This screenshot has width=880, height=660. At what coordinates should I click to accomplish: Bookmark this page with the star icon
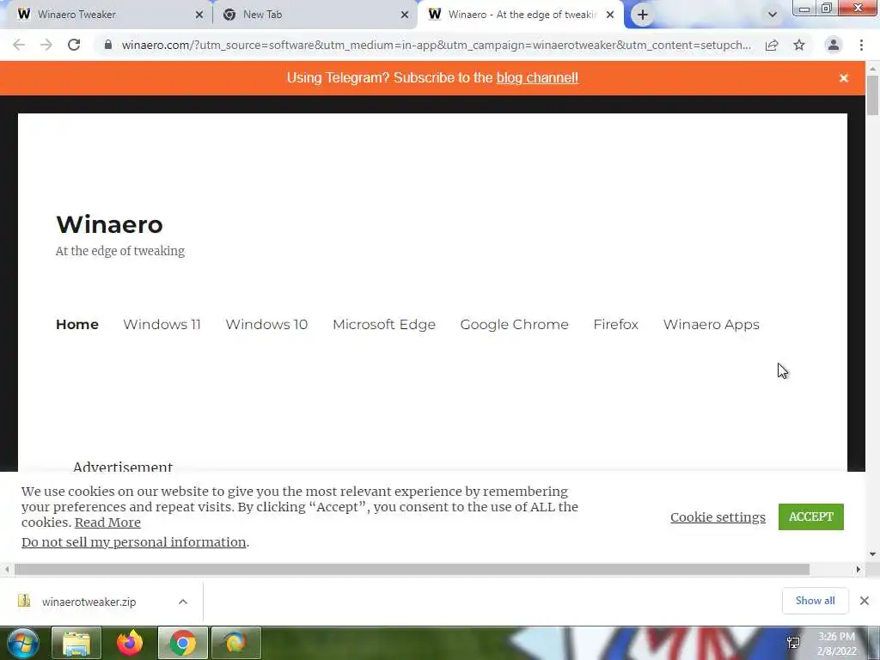(x=799, y=45)
